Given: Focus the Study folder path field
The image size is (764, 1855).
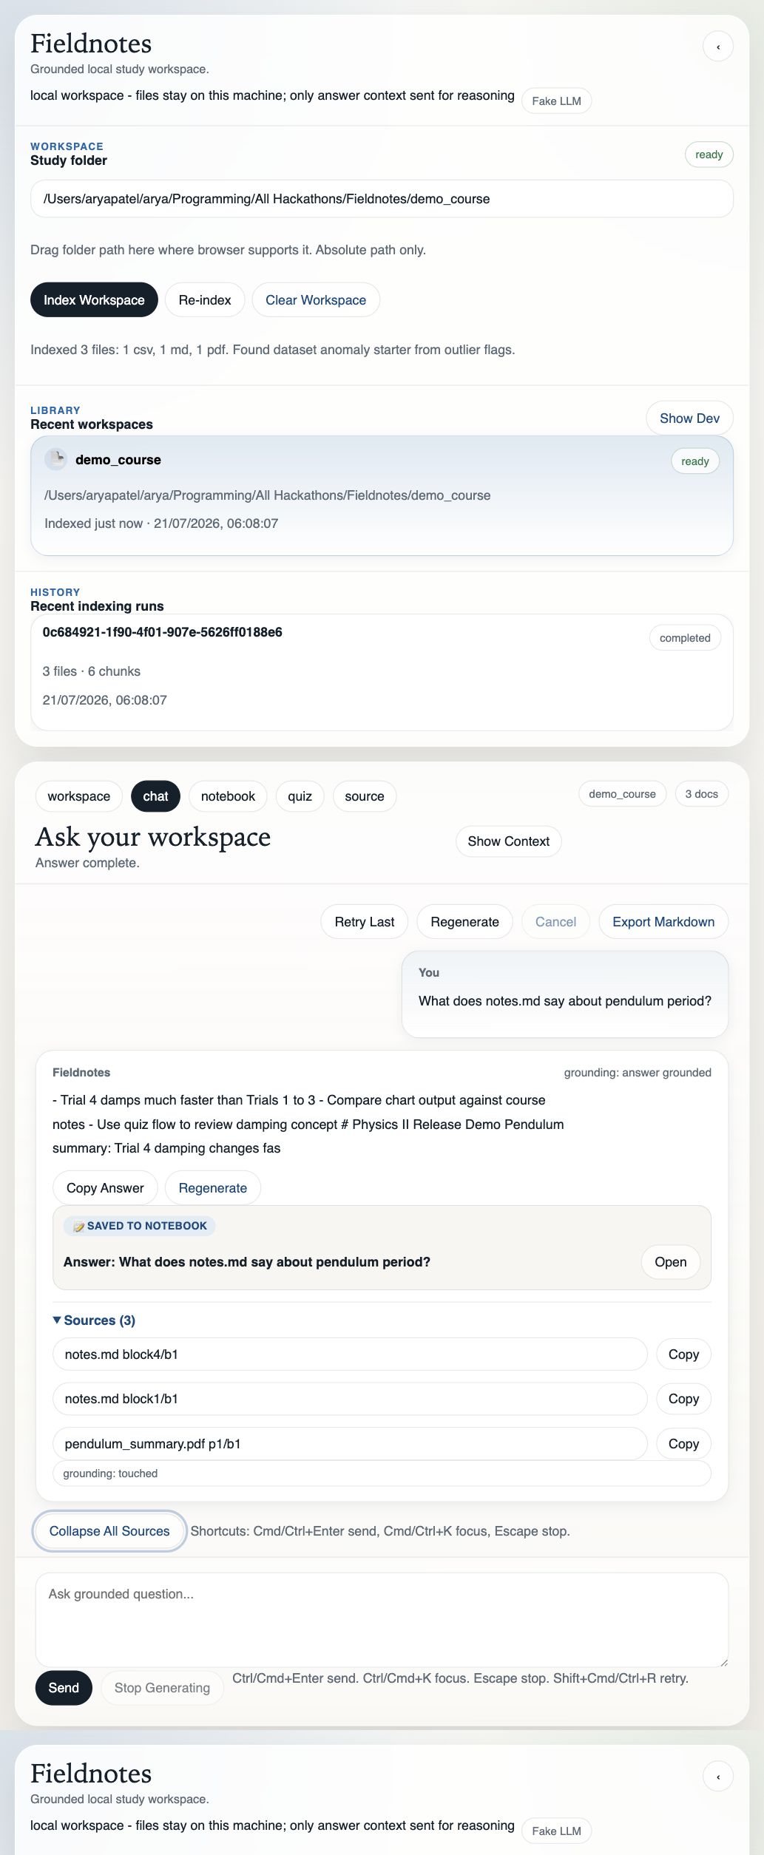Looking at the screenshot, I should point(382,199).
